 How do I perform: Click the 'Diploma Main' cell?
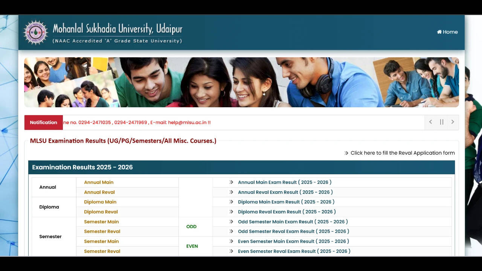(127, 202)
